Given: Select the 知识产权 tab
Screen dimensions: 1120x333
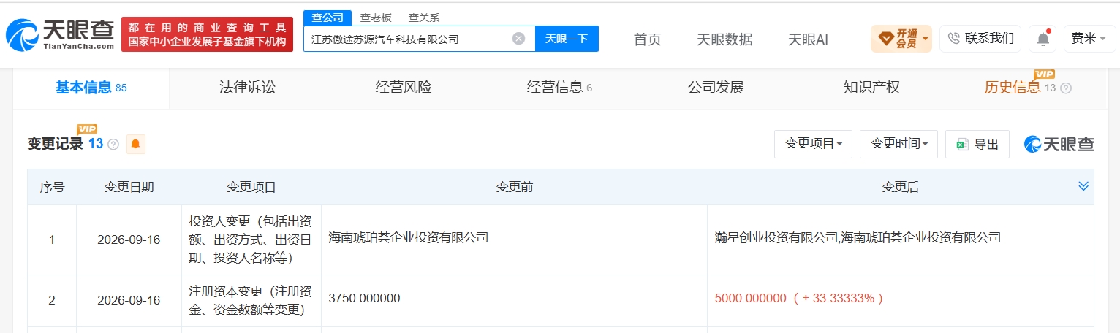Looking at the screenshot, I should coord(871,88).
